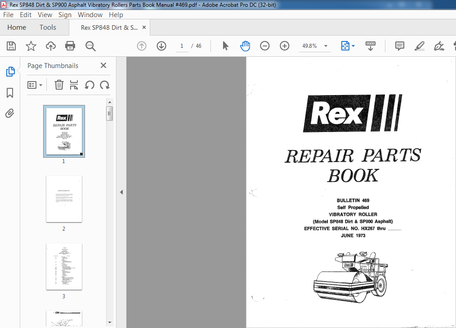
Task: Open the Attachments paperclip panel
Action: (10, 114)
